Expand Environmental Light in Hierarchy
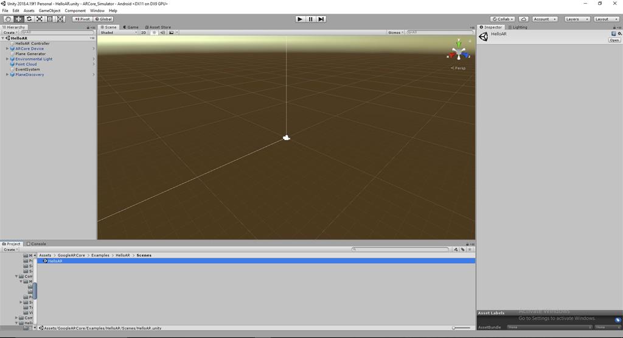The image size is (623, 338). tap(7, 59)
